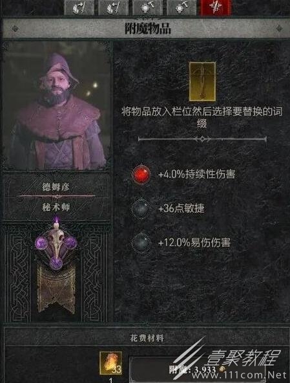
Task: Click the gold coin icon beside 3,933
Action: (x=222, y=369)
